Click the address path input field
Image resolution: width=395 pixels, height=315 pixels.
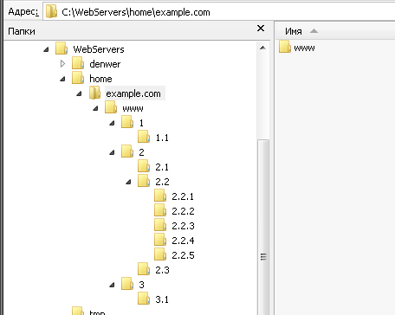click(x=219, y=12)
